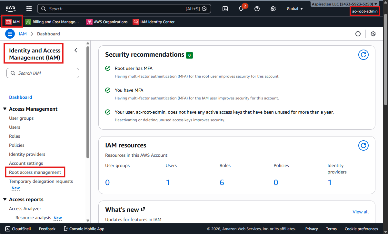Click the View all link
The image size is (388, 234).
pyautogui.click(x=361, y=212)
